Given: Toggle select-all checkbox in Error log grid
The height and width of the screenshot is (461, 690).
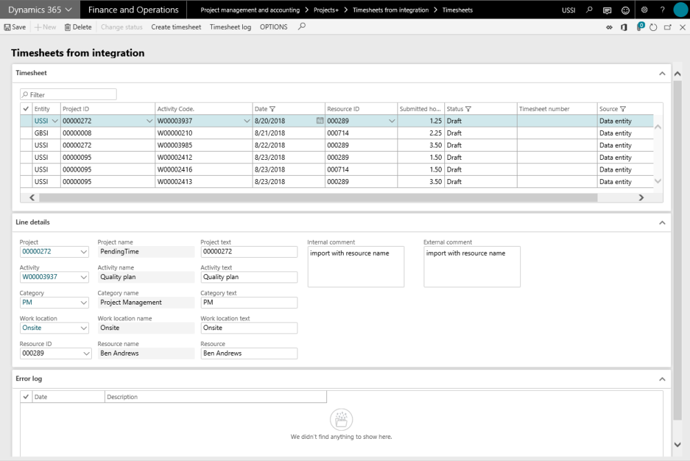Looking at the screenshot, I should pyautogui.click(x=26, y=397).
